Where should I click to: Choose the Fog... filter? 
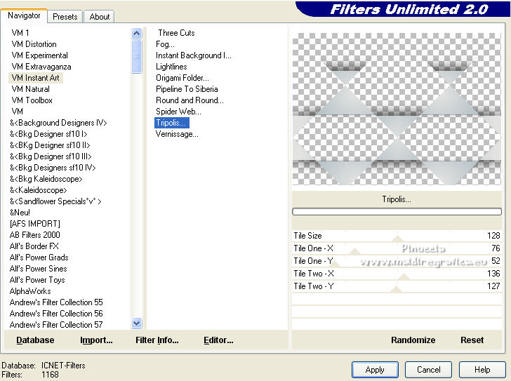pyautogui.click(x=165, y=44)
